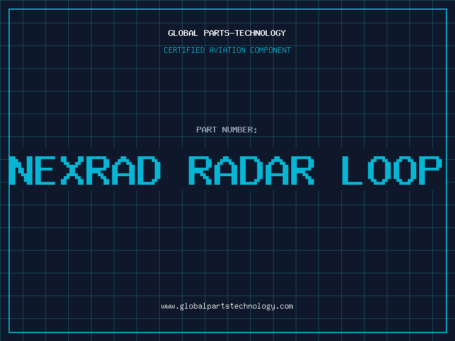Click the word LOOP in large text
The image size is (455, 341).
pyautogui.click(x=392, y=170)
